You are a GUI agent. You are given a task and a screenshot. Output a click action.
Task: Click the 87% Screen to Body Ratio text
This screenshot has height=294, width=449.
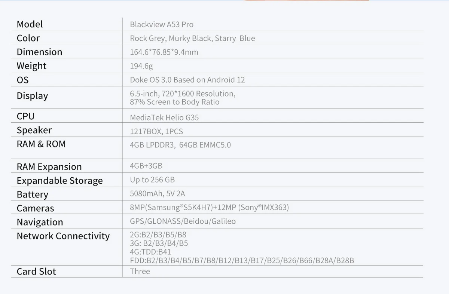click(175, 102)
